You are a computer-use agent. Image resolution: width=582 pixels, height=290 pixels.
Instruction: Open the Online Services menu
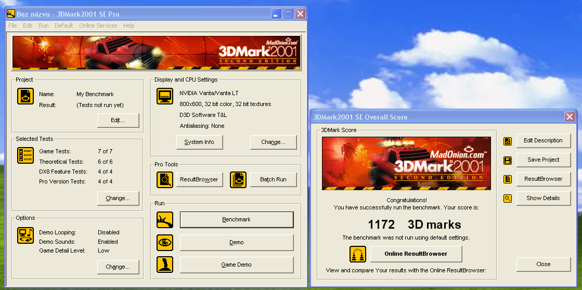(x=98, y=25)
